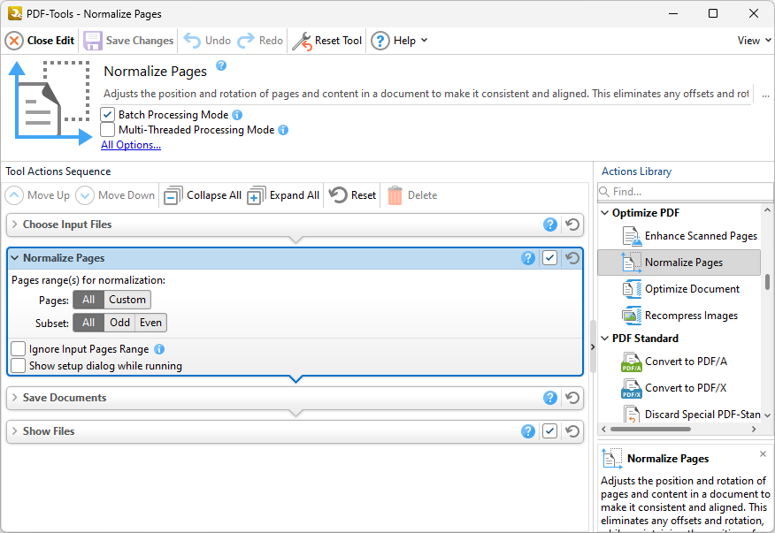Screen dimensions: 775x533
Task: Expand the Show Files section
Action: (15, 431)
